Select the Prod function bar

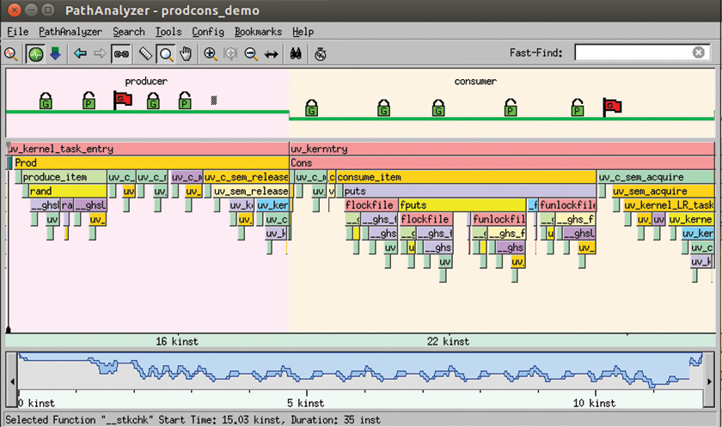[151, 163]
